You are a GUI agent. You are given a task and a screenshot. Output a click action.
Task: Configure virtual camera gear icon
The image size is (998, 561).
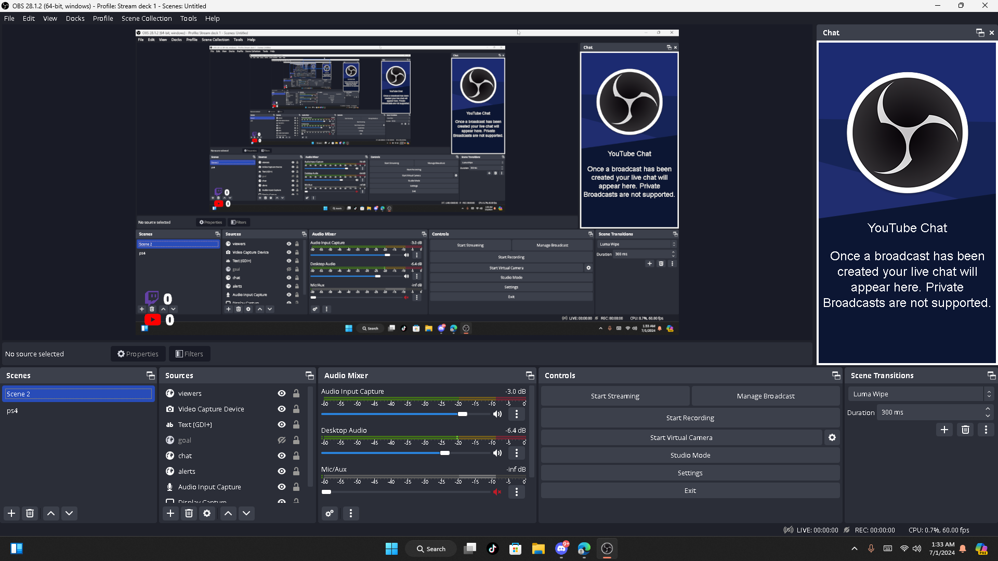point(832,437)
